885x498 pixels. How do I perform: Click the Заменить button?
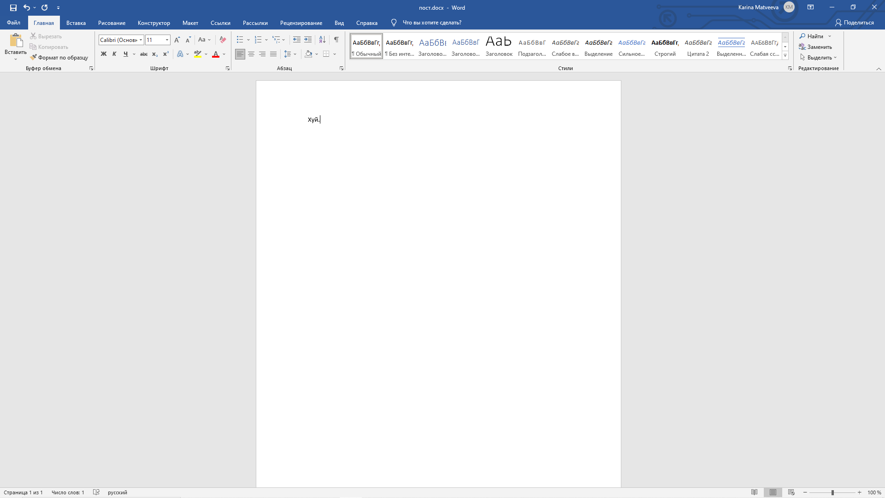(815, 47)
